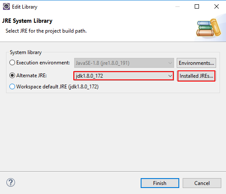Confirm with the Finish button
The image size is (226, 194).
click(x=160, y=183)
